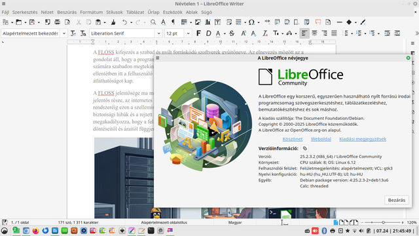Click the Superscript icon
The width and height of the screenshot is (419, 236).
pos(243,33)
